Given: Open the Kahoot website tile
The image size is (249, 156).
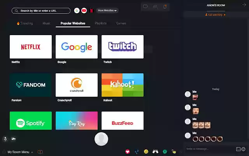Looking at the screenshot, I should tap(123, 85).
